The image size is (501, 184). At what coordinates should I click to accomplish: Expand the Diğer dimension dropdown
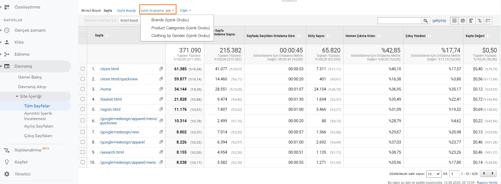coord(185,11)
